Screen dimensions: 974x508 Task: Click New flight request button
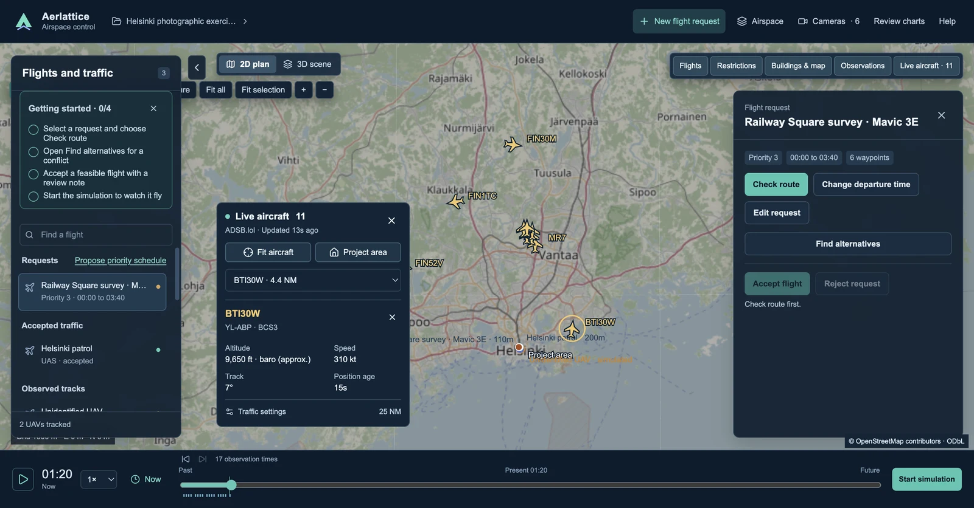(x=679, y=21)
